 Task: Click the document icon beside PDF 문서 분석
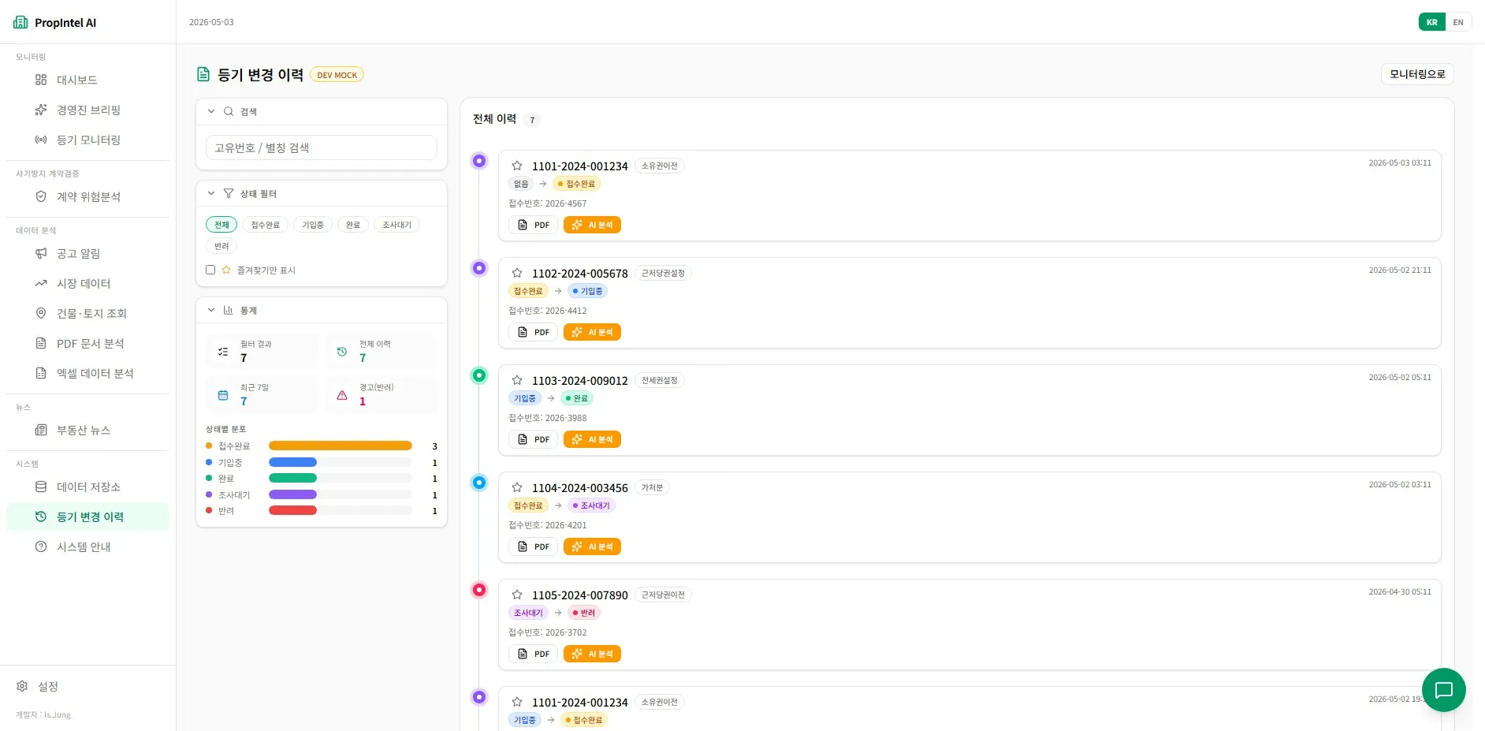(41, 343)
